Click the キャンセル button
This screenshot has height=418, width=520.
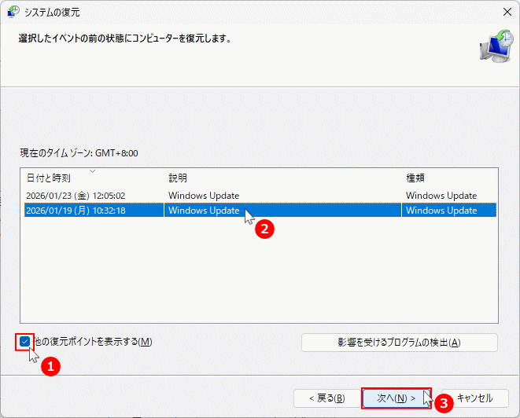coord(475,398)
